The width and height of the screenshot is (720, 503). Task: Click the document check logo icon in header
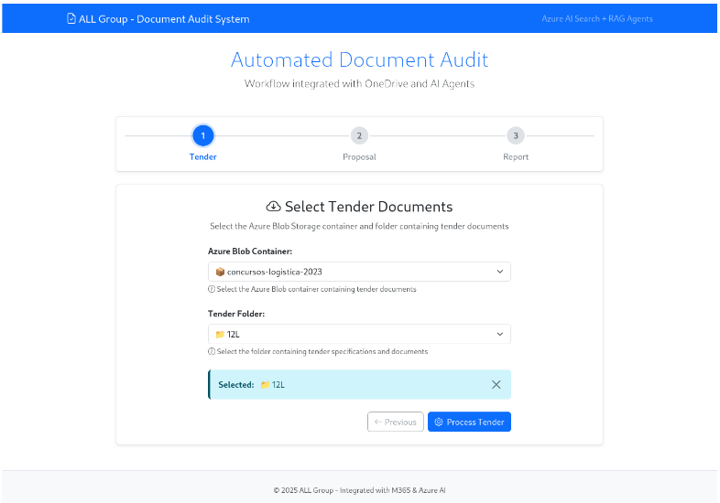click(71, 19)
